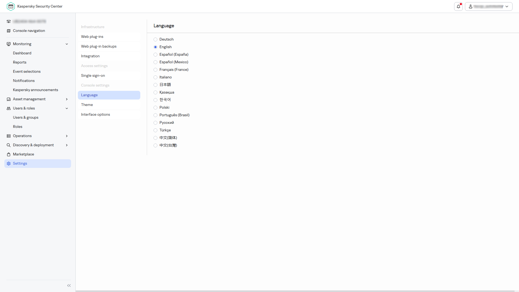Open Web plug-in backups tab

(x=109, y=47)
